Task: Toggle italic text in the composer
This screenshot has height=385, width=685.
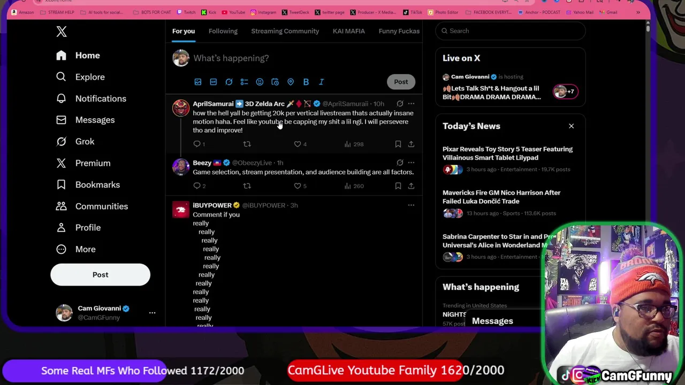Action: pos(321,82)
